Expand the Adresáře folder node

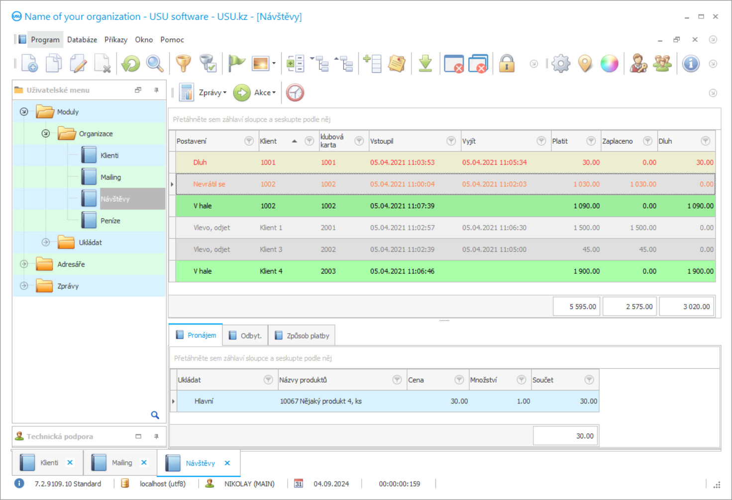(x=24, y=264)
